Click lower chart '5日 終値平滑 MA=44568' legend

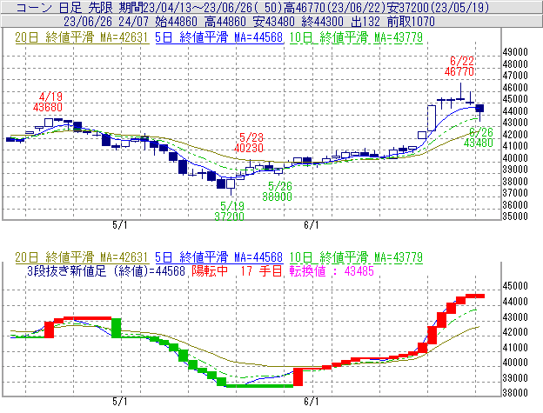point(219,257)
